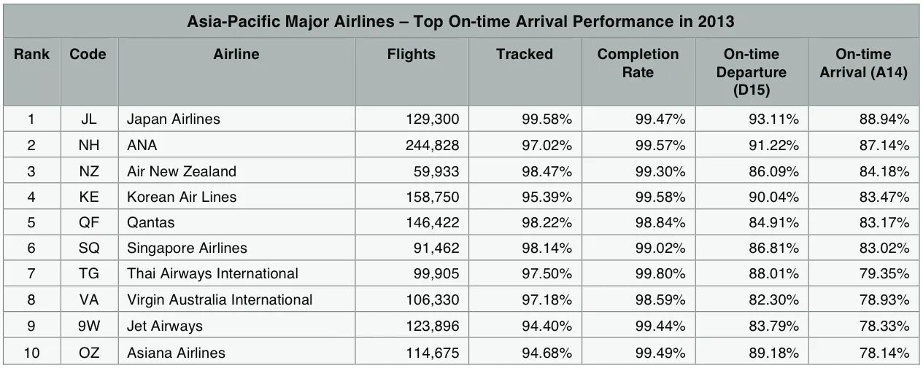Select the On-time Departure (D15) header
Screen dimensions: 923x368
click(x=752, y=72)
